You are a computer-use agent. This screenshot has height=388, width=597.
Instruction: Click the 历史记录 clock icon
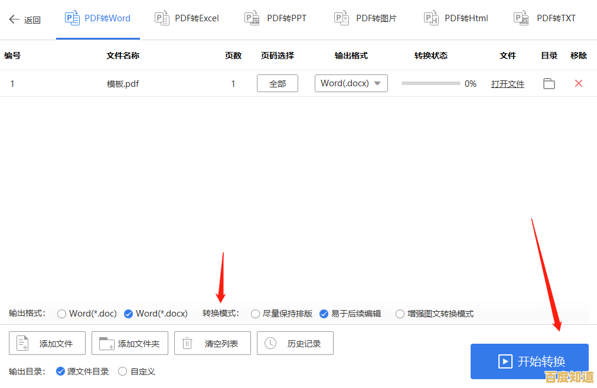(271, 343)
